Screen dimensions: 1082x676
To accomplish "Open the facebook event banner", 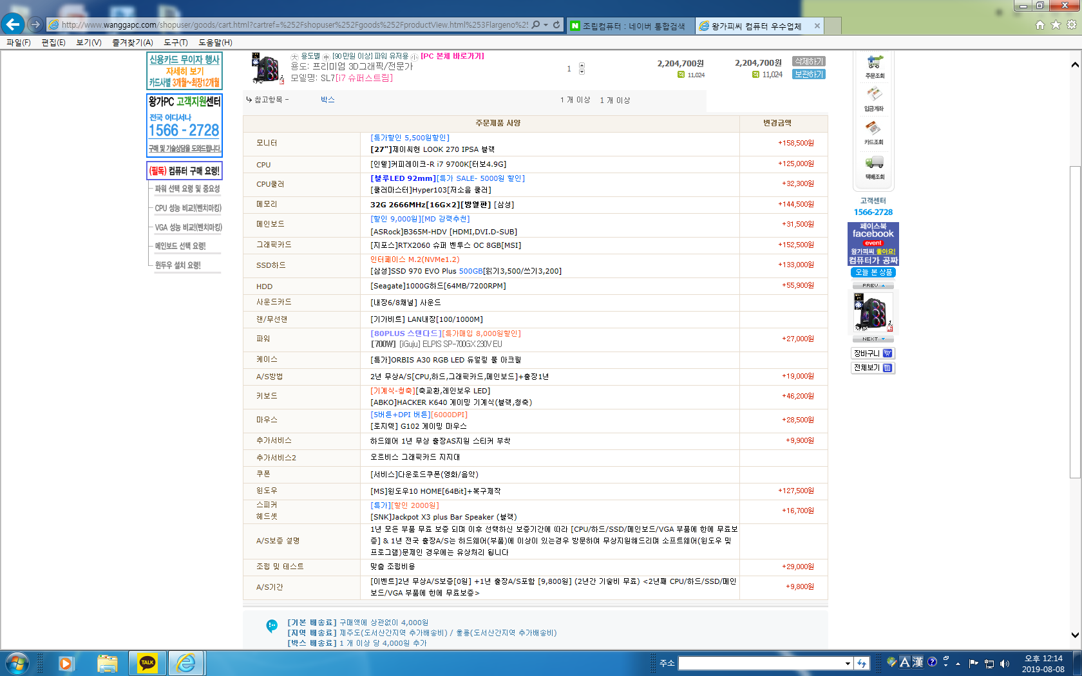I will pos(873,244).
